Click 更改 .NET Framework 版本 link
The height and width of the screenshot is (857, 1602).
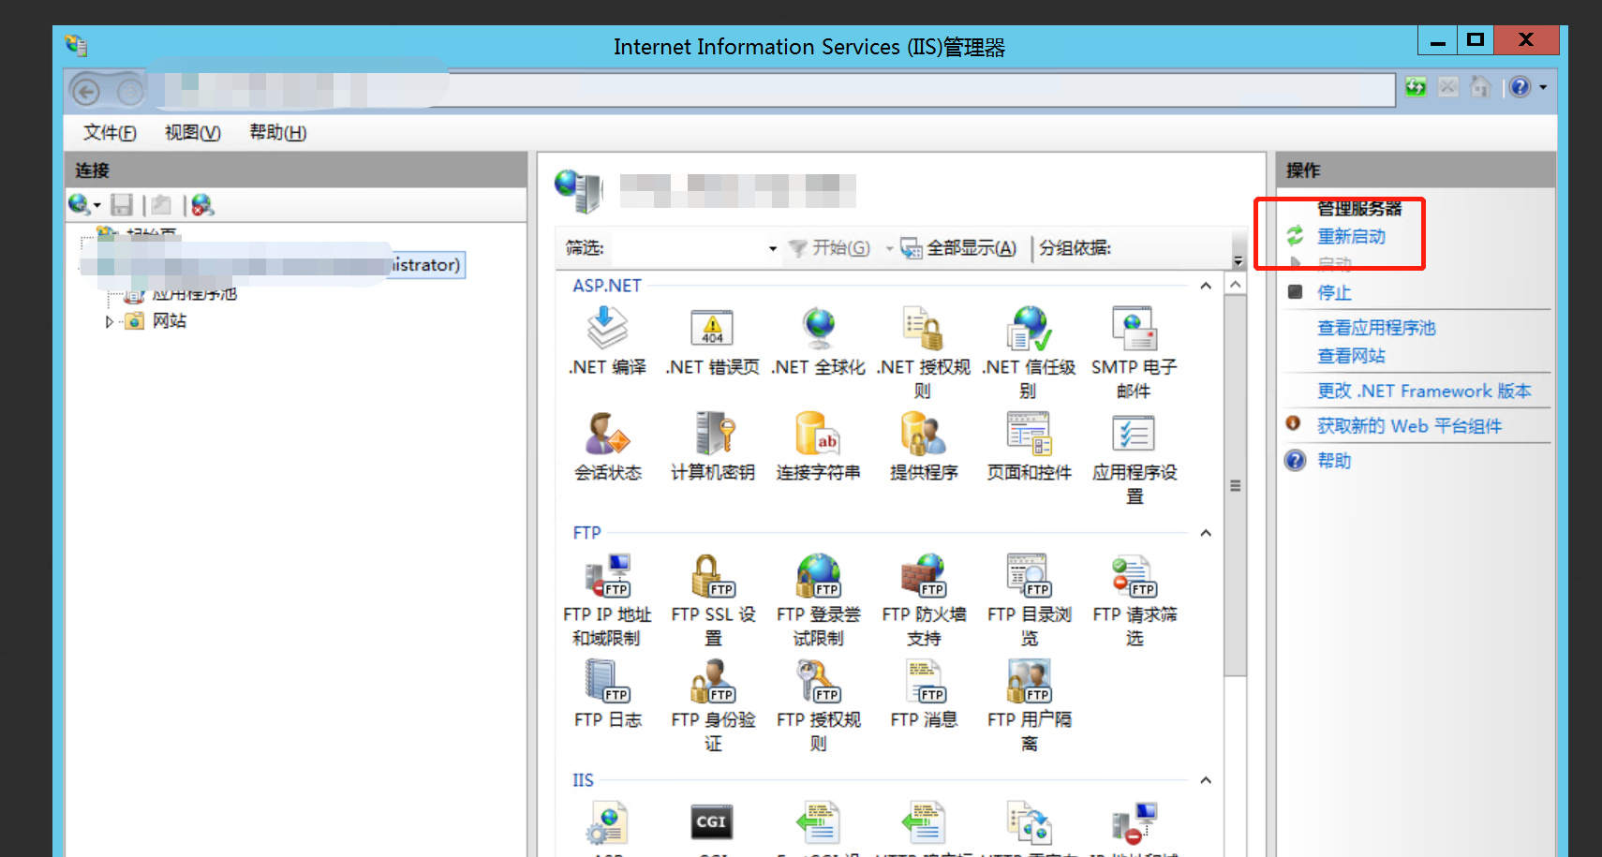click(x=1424, y=392)
